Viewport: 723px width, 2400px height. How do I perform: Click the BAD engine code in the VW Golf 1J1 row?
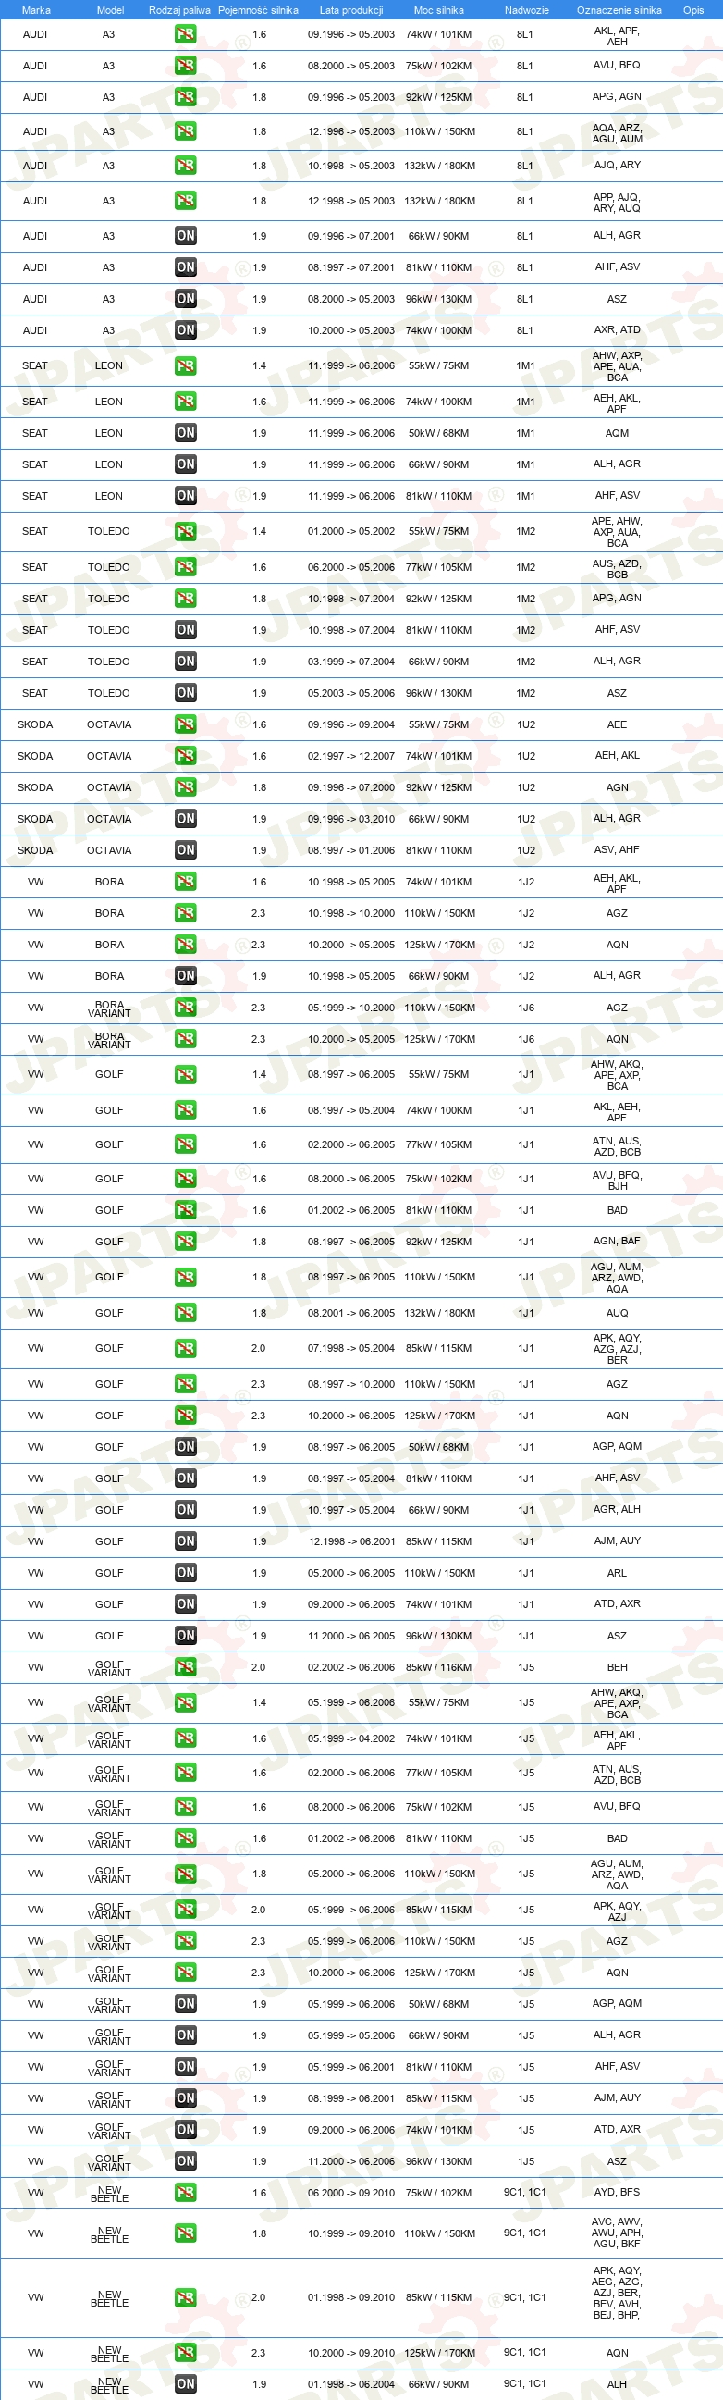pyautogui.click(x=617, y=1211)
